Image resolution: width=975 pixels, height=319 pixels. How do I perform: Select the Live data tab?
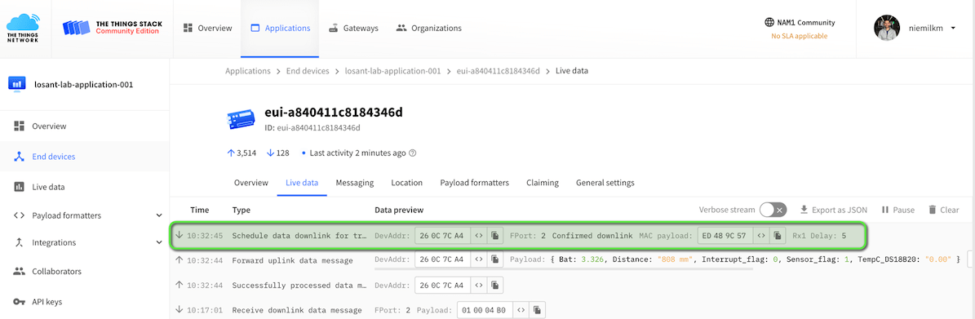tap(302, 183)
